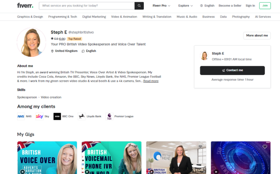Viewport: 280px width, 174px height.
Task: Click the Premier League client logo
Action: 109,116
